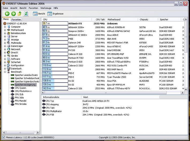Click the CPU PhotoWorxx chip icon
Viewport: 190px width, 141px height.
(x=13, y=91)
